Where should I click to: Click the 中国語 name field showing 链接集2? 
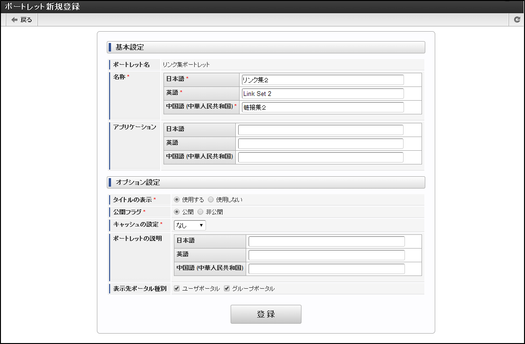[322, 107]
